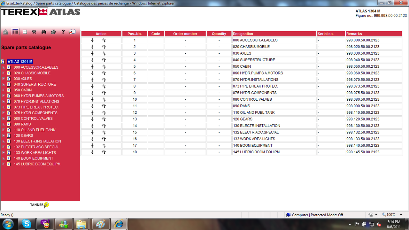Screen dimensions: 409x230
Task: Click the taskbar clock showing 5:14 PM
Action: 394,224
